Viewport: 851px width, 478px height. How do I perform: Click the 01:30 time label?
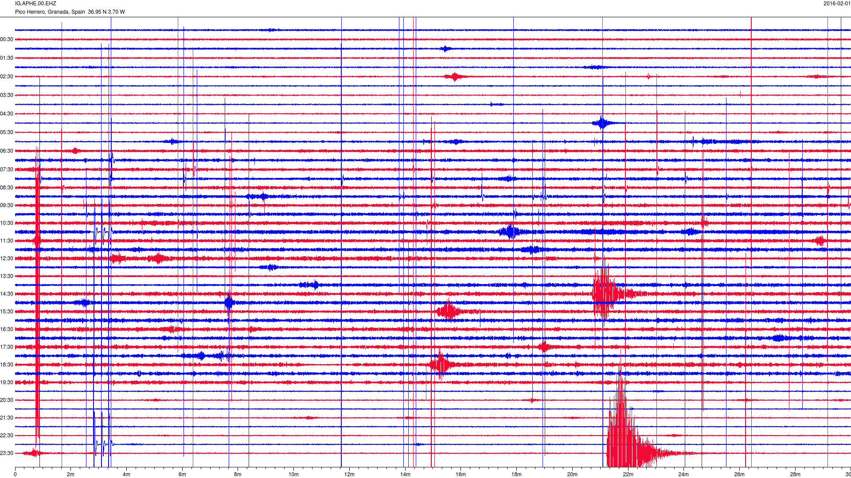click(x=7, y=58)
